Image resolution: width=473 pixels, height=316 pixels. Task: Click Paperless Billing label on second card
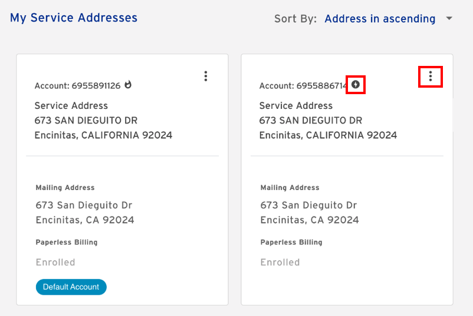pyautogui.click(x=291, y=242)
